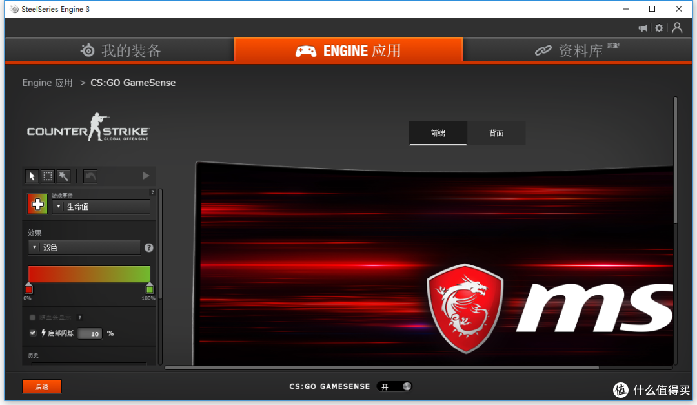Click the main window vertical scrollbar
The image size is (697, 405).
pyautogui.click(x=675, y=160)
